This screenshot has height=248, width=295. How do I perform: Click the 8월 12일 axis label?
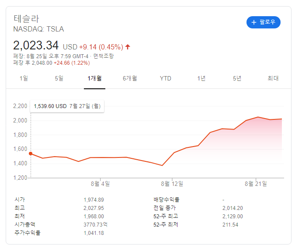pos(172,184)
